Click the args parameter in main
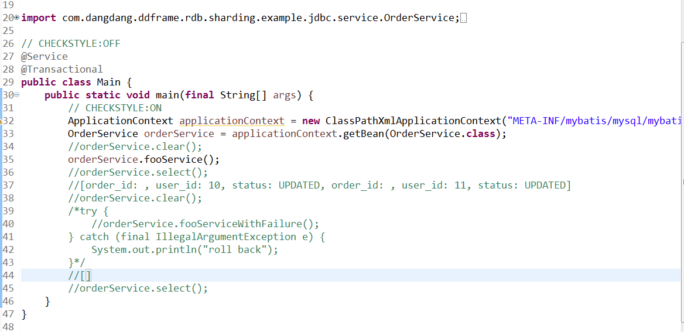Viewport: 684px width, 332px height. [x=285, y=95]
